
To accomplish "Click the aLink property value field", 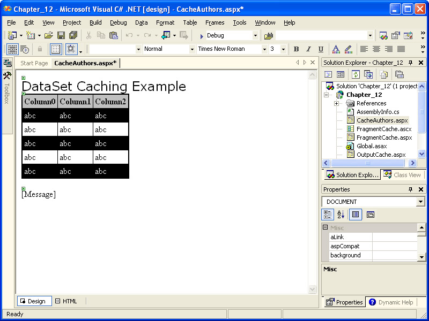I will pyautogui.click(x=394, y=237).
